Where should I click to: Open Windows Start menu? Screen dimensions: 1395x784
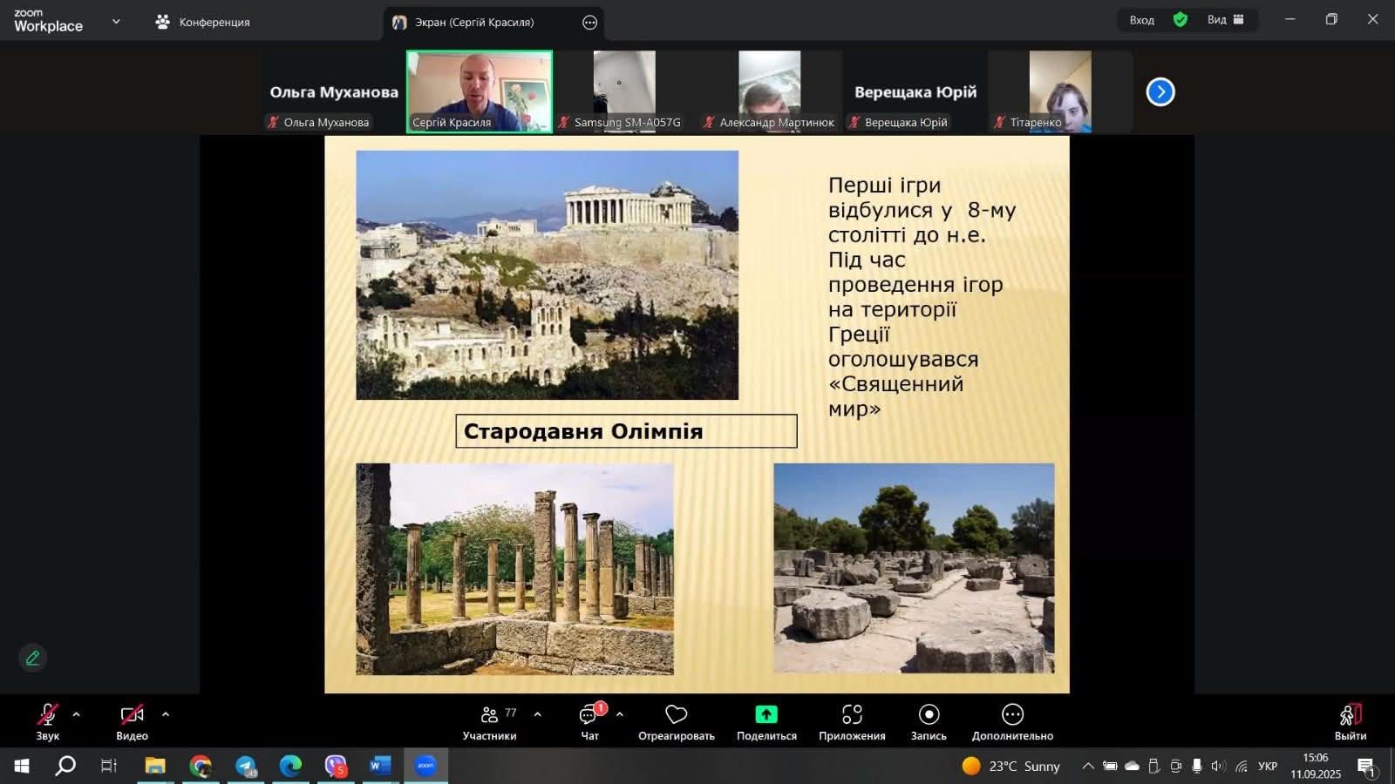(x=21, y=766)
